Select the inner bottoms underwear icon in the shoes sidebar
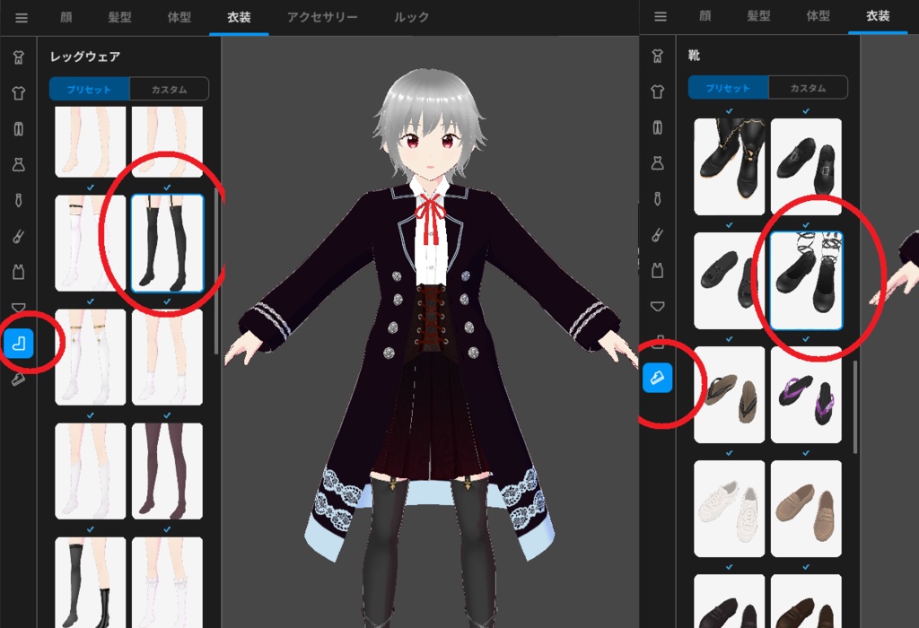The width and height of the screenshot is (919, 628). click(x=657, y=306)
